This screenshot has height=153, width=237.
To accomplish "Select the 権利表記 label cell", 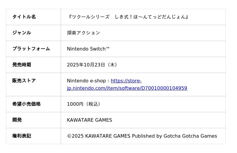I will point(22,136).
